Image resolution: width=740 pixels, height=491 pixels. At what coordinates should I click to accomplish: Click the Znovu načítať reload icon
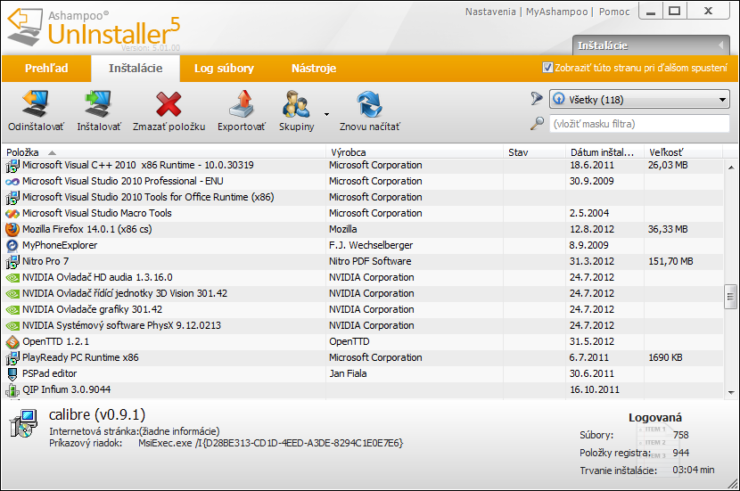[x=369, y=103]
